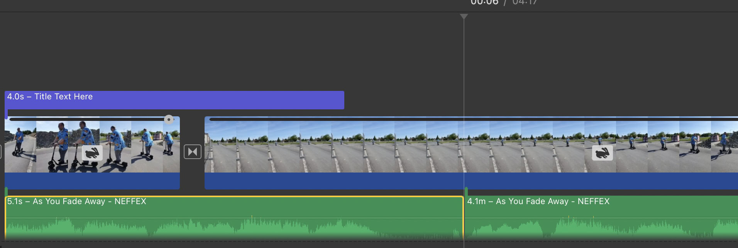The width and height of the screenshot is (738, 248).
Task: Click the second clip's speed slider bar
Action: [473, 119]
